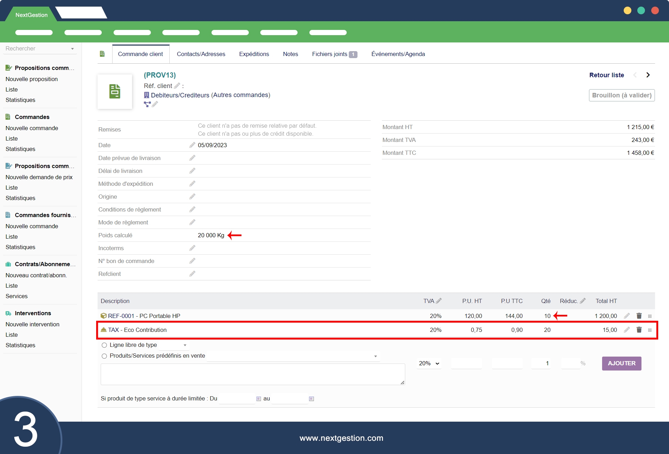Screen dimensions: 669x454
Task: Click the quantity input field
Action: click(x=541, y=363)
